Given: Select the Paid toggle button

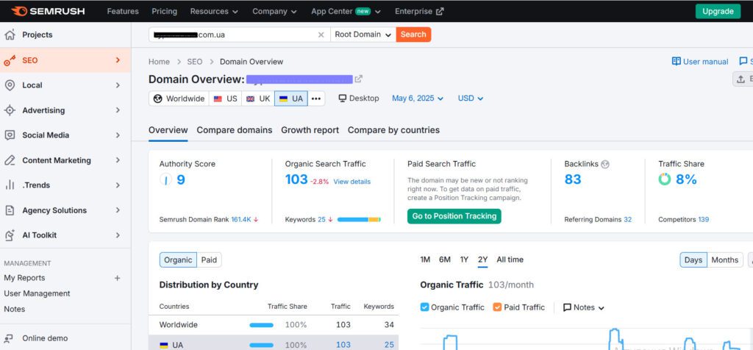Looking at the screenshot, I should (209, 260).
